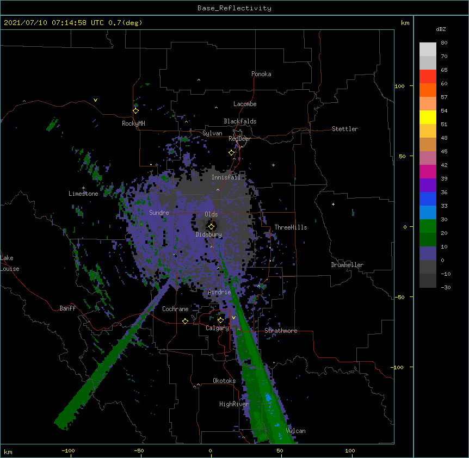Click the yellow diamond marker beside the RockyMH label
Screen dimensions: 469x458
(x=135, y=111)
